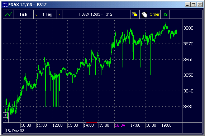Screen dimensions: 205x136
Task: Click the FDAX 12/03 - F312 instrument field
Action: [96, 14]
